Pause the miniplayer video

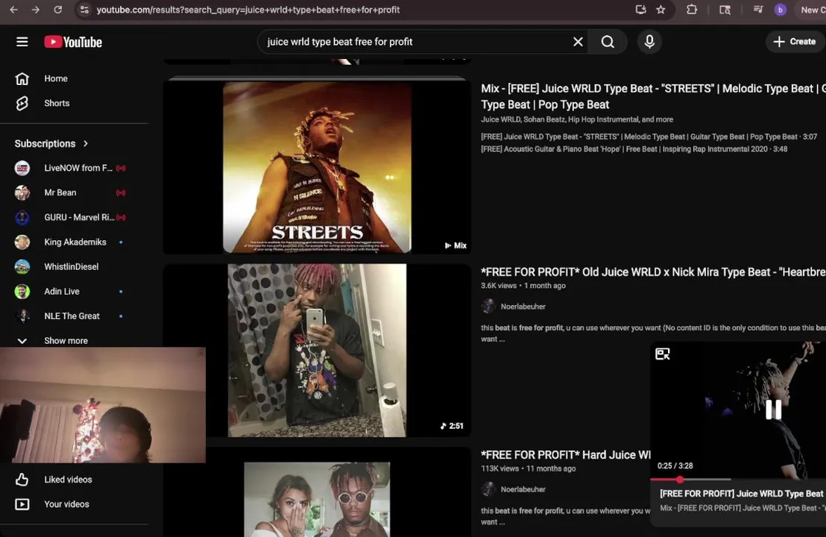(x=773, y=409)
